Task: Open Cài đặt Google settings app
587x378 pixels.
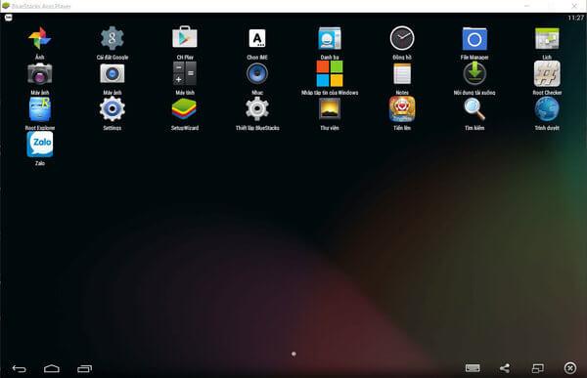Action: coord(112,38)
